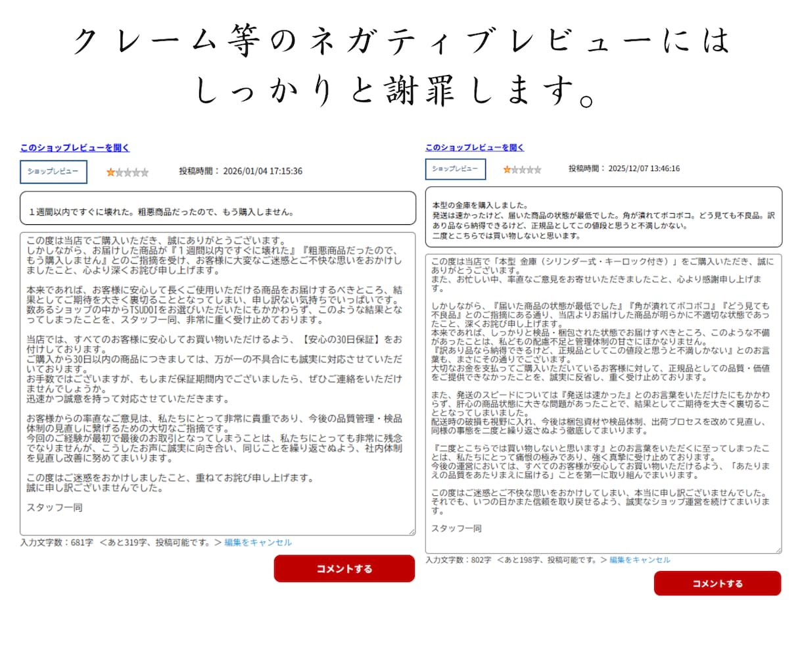802x667 pixels.
Task: Click right ショップレビュー button (2025/12/07 review)
Action: (456, 169)
